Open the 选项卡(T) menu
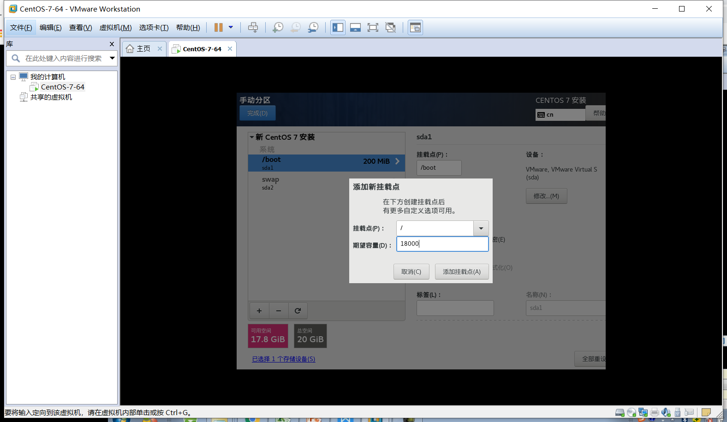Screen dimensions: 727x422 click(154, 28)
